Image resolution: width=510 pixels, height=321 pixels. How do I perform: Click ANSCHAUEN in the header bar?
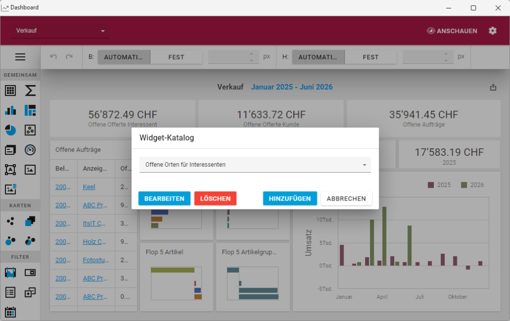coord(451,31)
